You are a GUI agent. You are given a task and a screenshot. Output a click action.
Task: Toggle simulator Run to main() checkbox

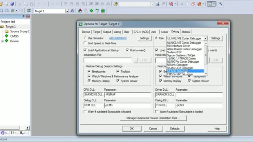tap(127, 50)
